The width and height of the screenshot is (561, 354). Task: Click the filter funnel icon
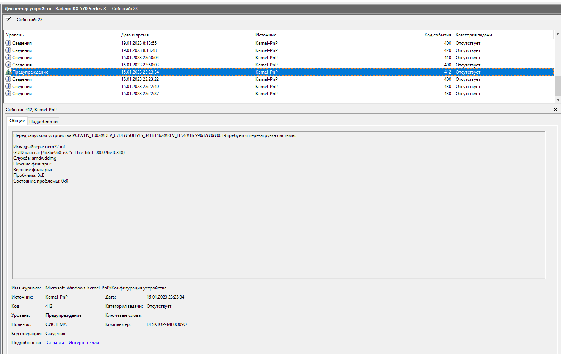point(8,19)
